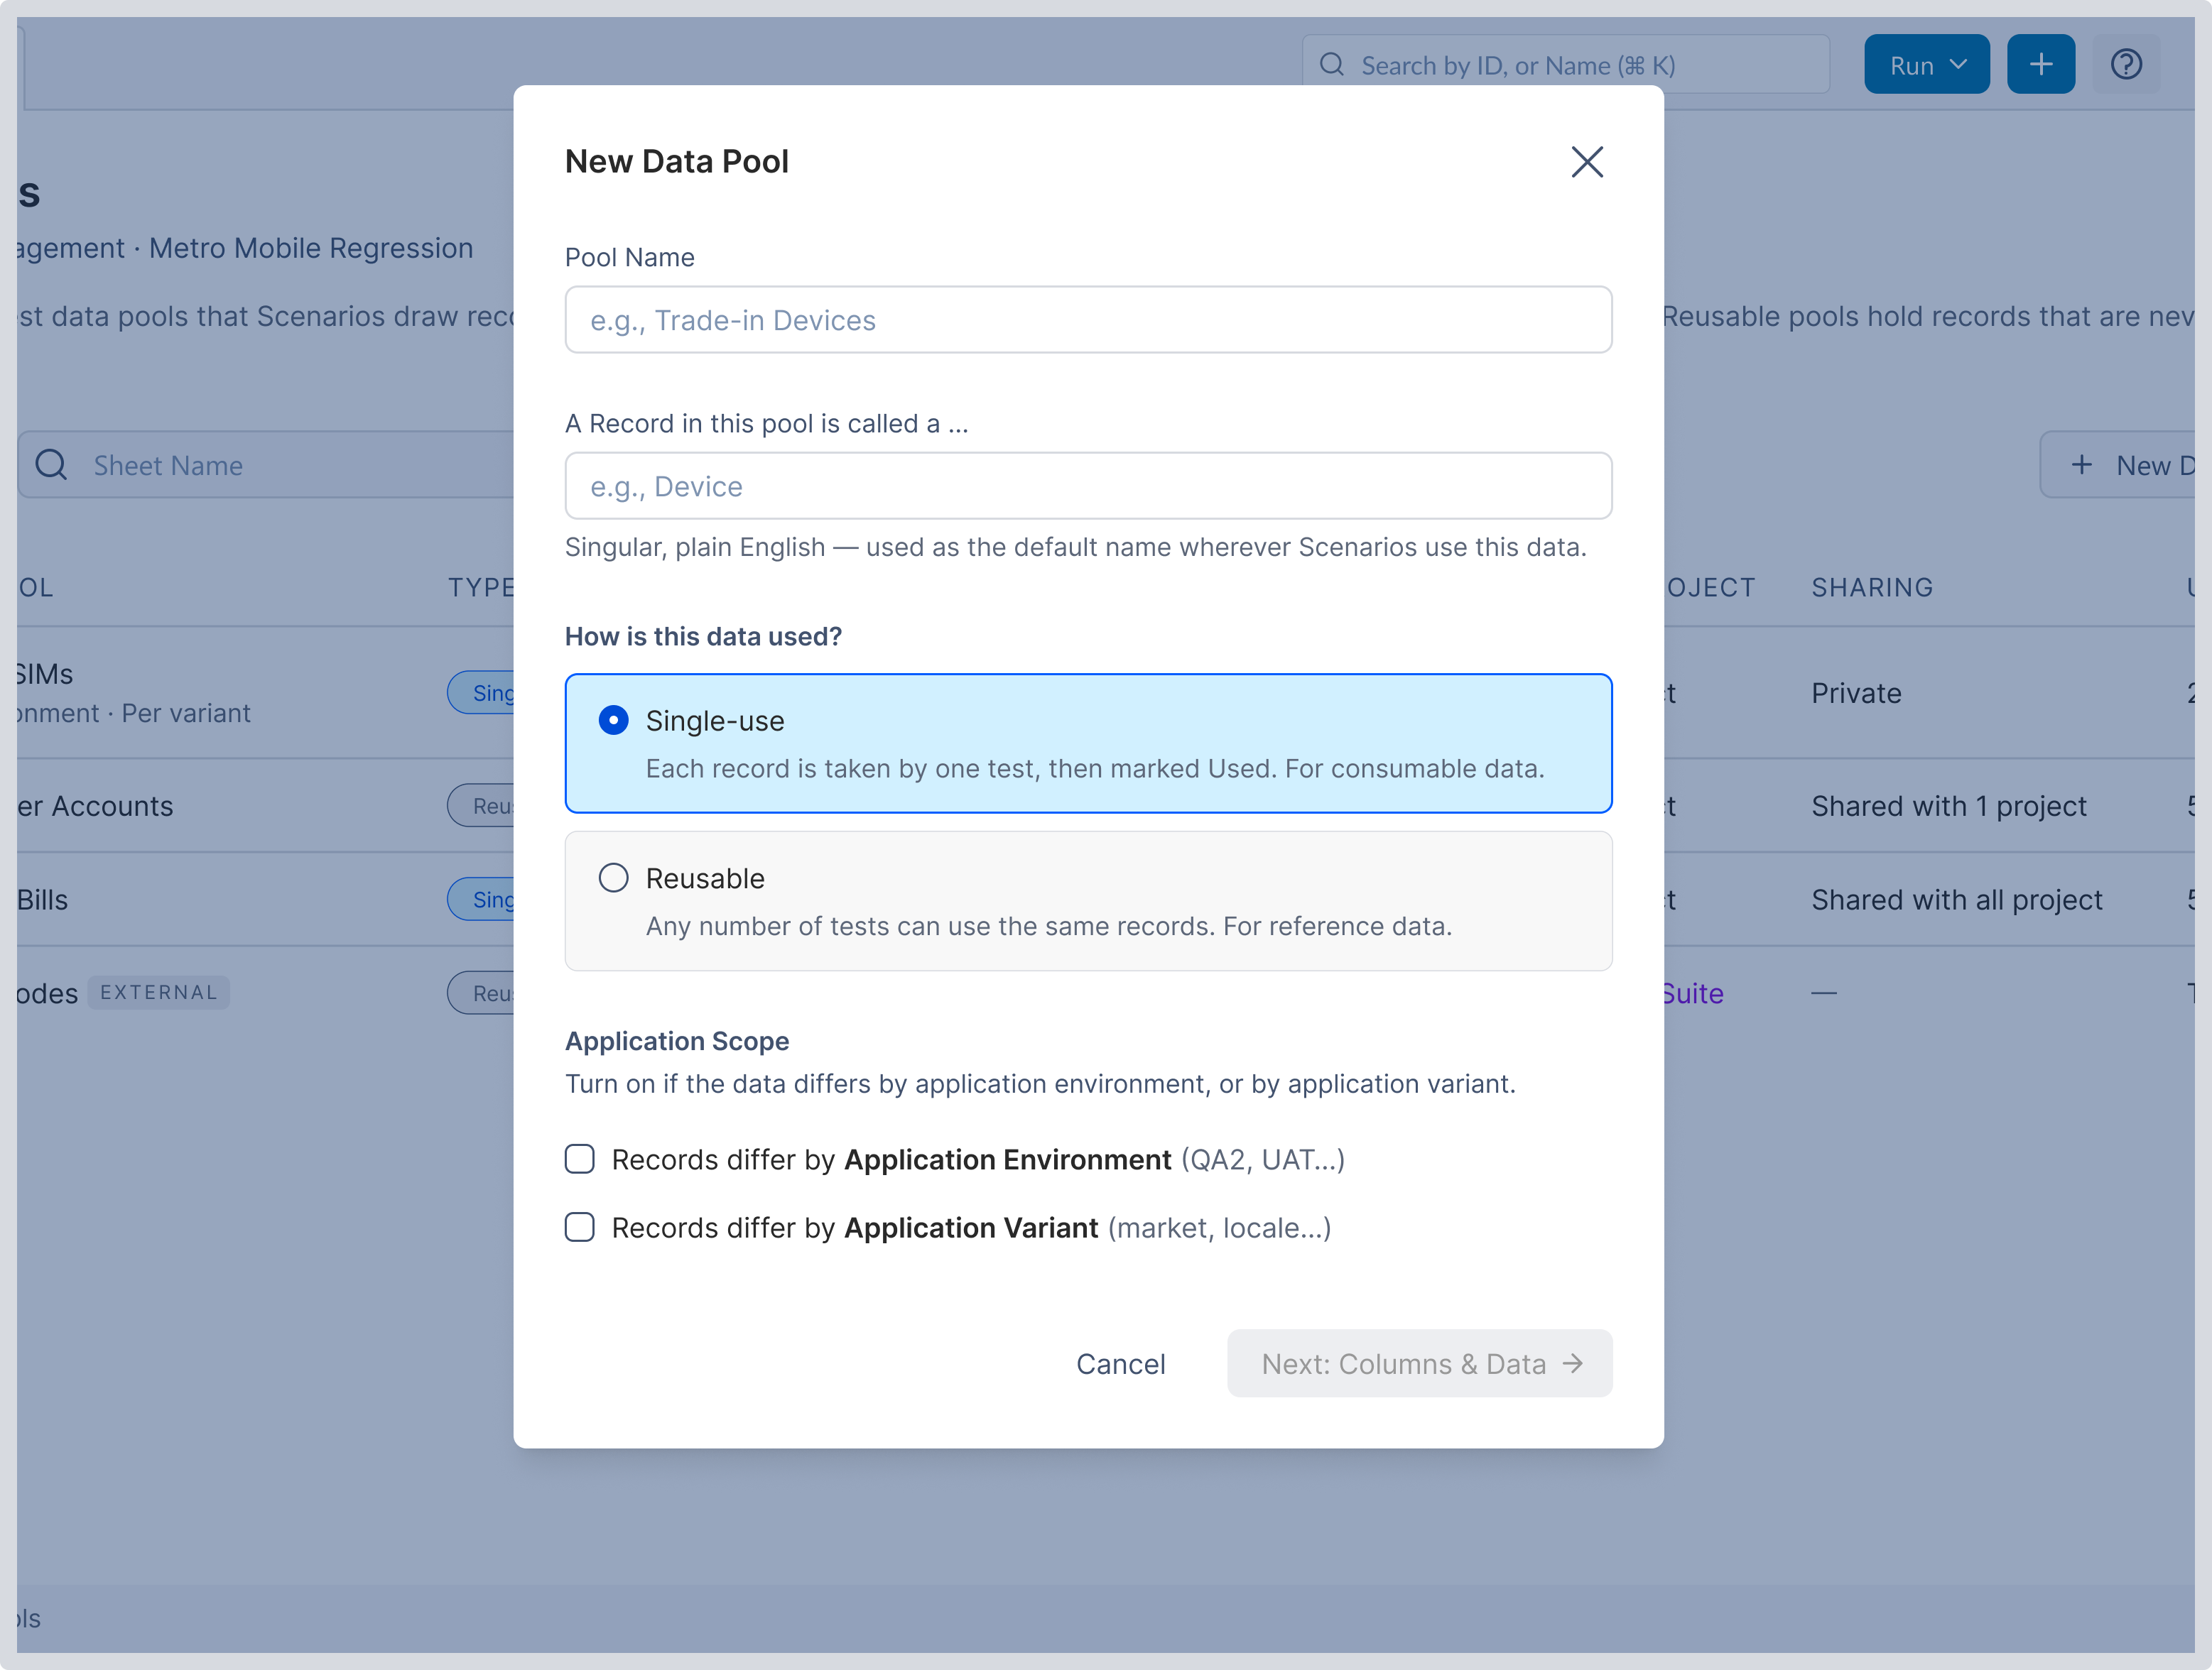Click the EXTERNAL badge in the table
Viewport: 2212px width, 1670px height.
click(158, 993)
